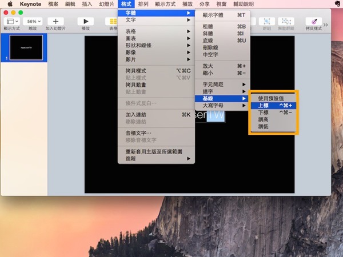Click the Play slideshow toolbar icon
343x257 pixels.
pos(85,21)
